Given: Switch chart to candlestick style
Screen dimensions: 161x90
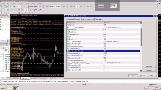Looking at the screenshot, I should click(5, 10).
